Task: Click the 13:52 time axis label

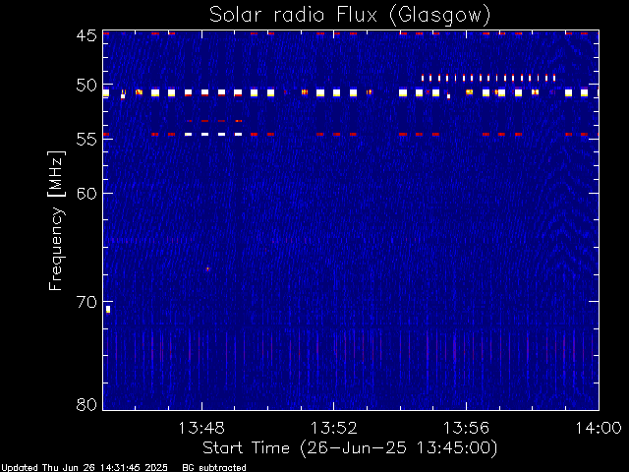Action: tap(334, 428)
